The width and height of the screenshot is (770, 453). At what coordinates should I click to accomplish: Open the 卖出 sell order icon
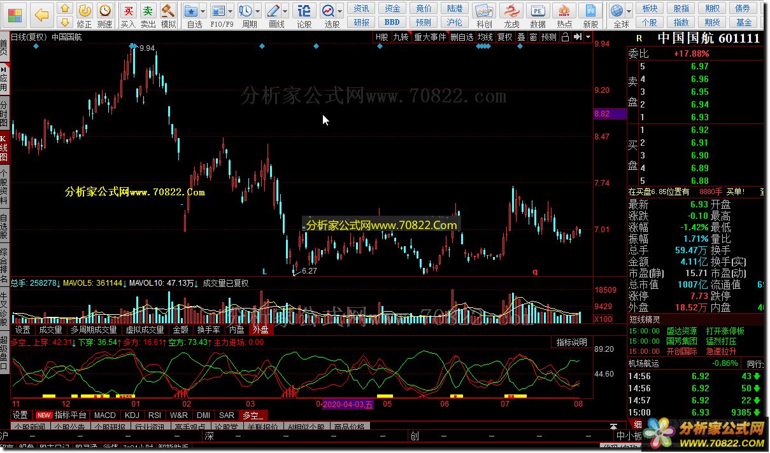148,11
